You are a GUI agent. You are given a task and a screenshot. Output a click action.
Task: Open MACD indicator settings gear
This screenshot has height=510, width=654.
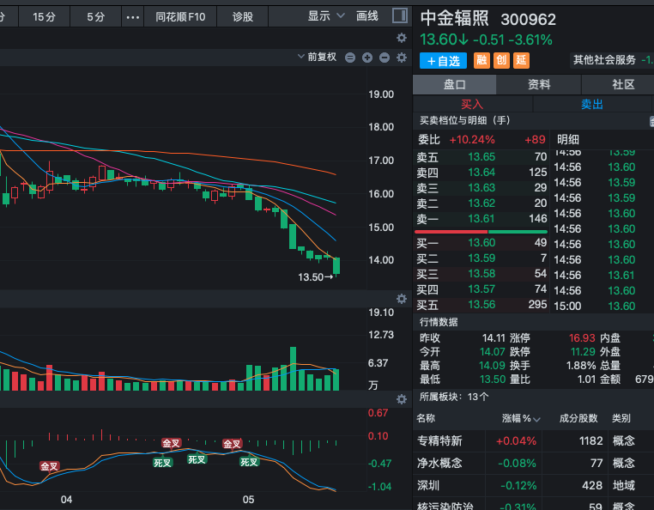tap(402, 399)
